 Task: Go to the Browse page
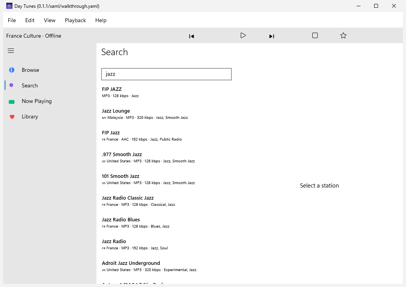click(x=30, y=70)
